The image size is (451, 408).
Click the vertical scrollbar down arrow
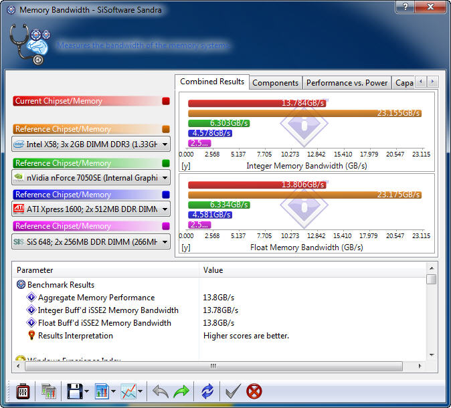(432, 355)
